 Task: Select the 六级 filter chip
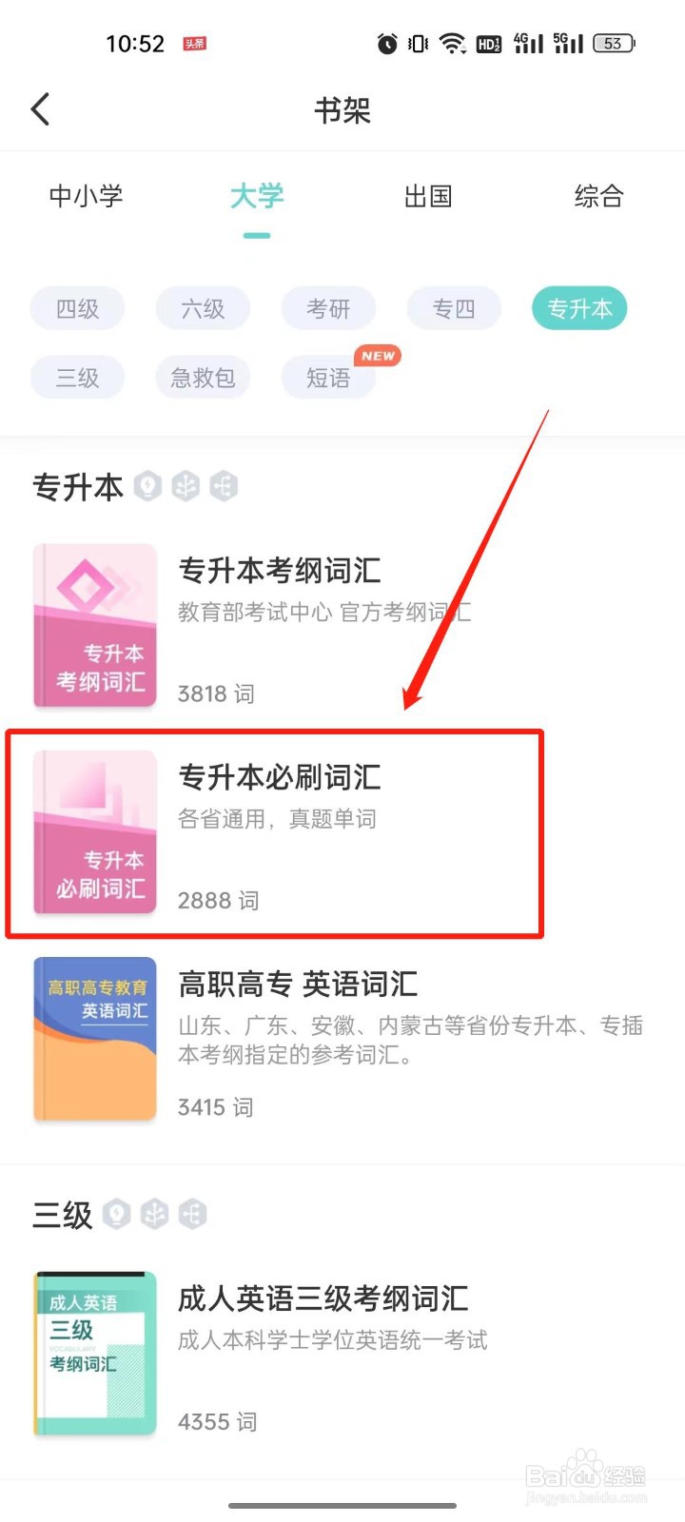[204, 308]
